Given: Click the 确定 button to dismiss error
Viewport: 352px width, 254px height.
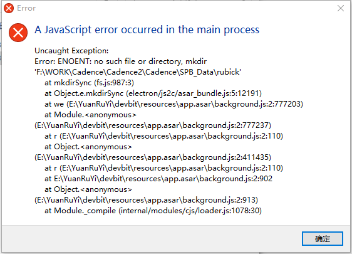Looking at the screenshot, I should pos(322,238).
